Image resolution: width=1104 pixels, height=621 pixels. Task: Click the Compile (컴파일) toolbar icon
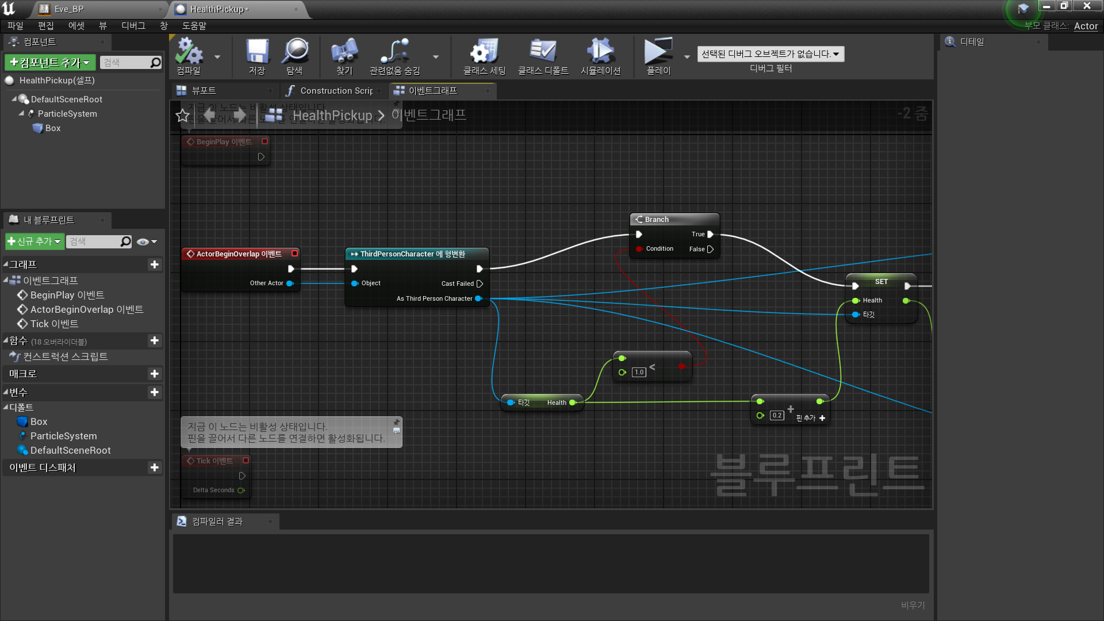click(189, 52)
